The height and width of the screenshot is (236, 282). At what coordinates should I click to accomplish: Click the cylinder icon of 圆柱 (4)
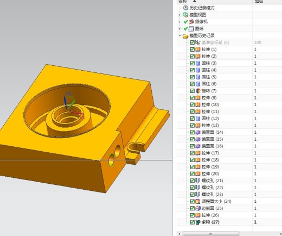198,70
